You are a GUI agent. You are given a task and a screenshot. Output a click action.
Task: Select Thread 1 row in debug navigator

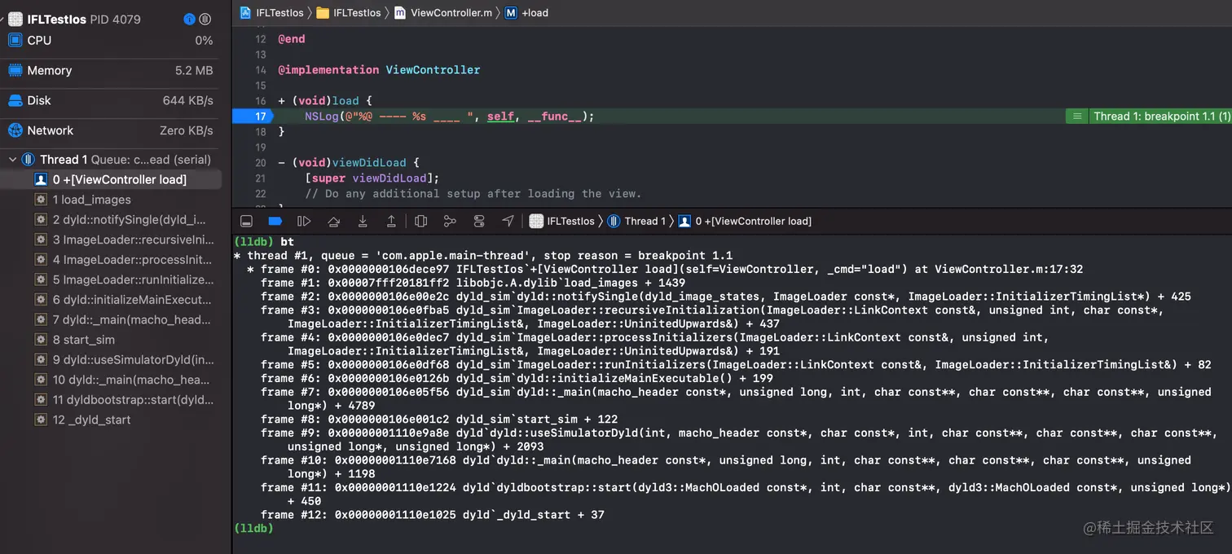point(111,160)
